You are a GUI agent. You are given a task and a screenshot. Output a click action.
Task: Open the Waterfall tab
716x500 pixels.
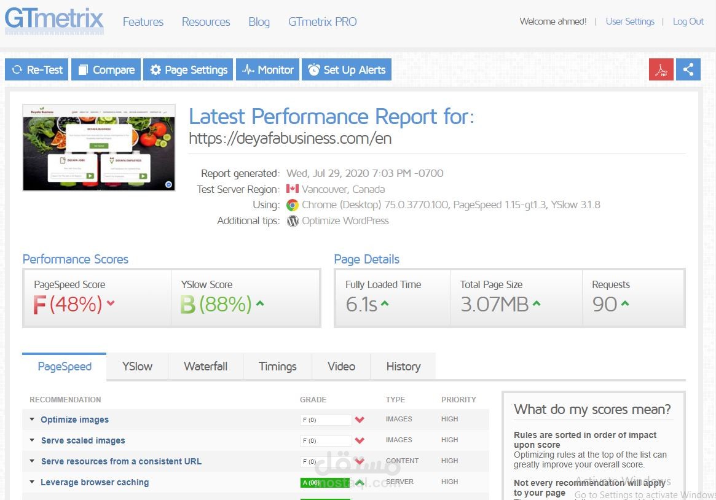(205, 366)
